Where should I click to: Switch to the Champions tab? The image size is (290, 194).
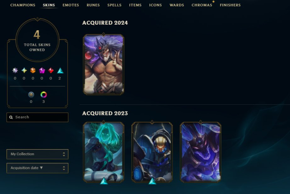[23, 5]
